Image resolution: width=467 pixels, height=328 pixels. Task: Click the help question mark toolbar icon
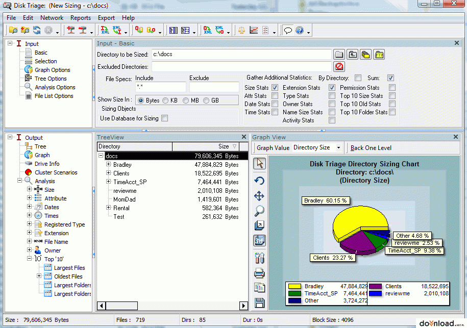point(300,30)
